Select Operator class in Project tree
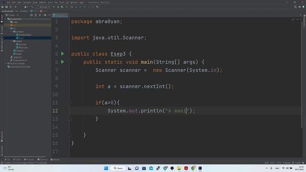Image resolution: width=306 pixels, height=172 pixels. pyautogui.click(x=18, y=51)
